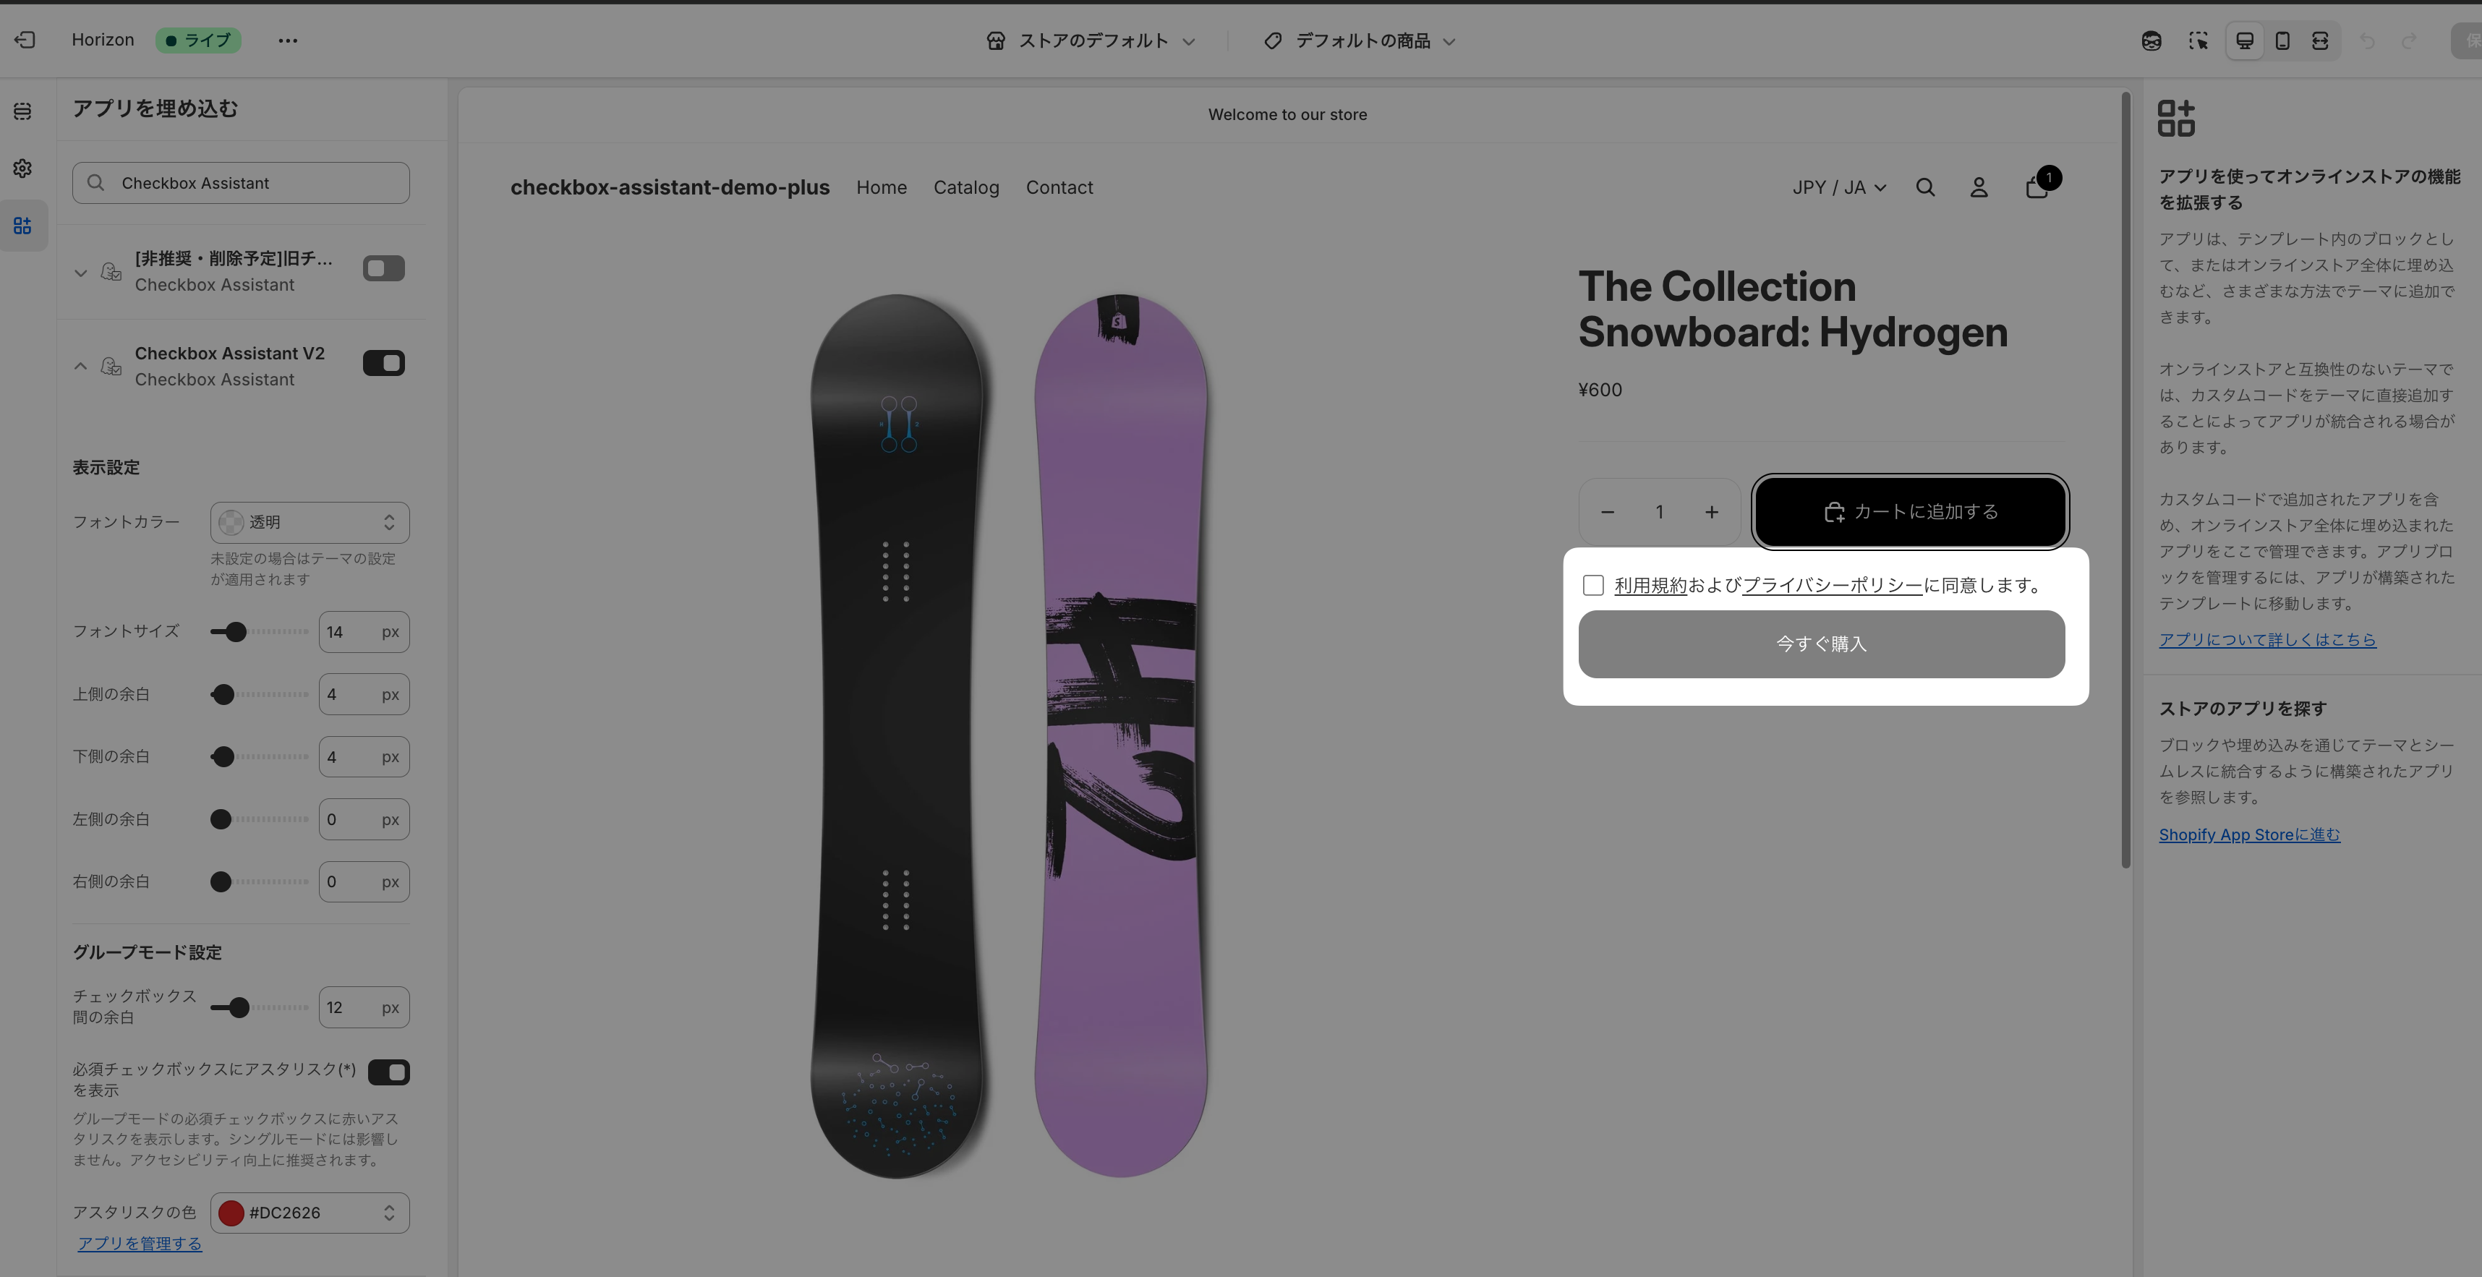2482x1277 pixels.
Task: Switch to mobile preview icon
Action: [x=2282, y=40]
